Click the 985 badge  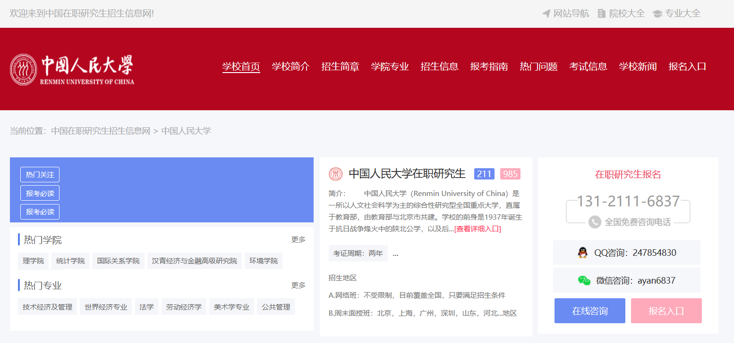(510, 174)
